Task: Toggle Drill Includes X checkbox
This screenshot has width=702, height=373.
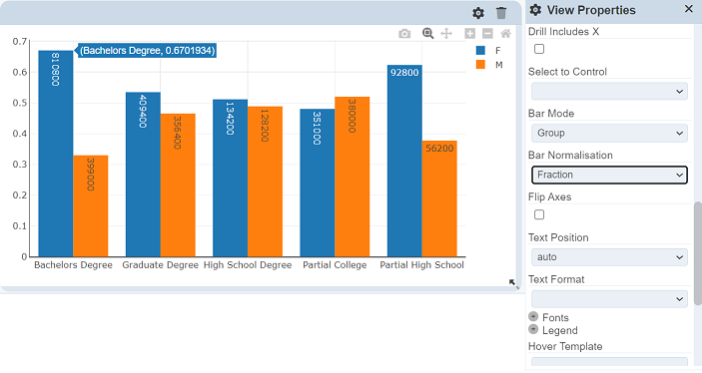Action: pos(539,49)
